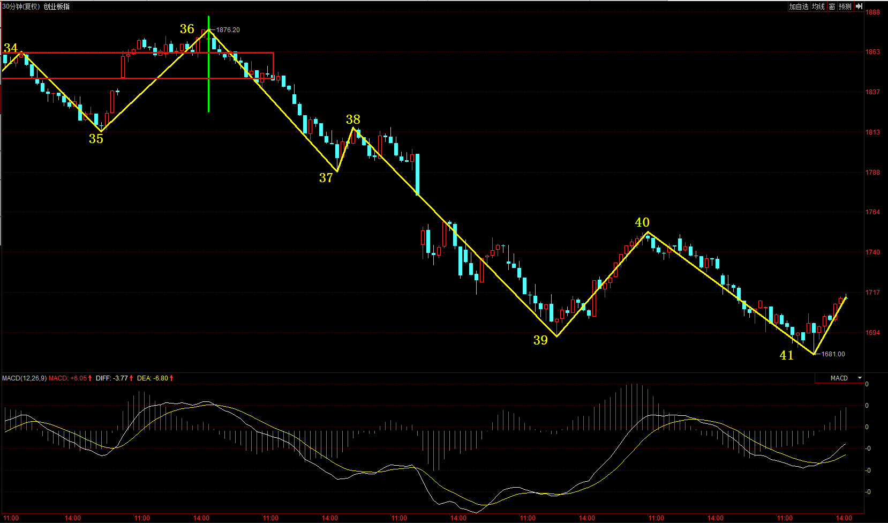Add the index via 加自选 button
888x523 pixels.
(x=798, y=6)
